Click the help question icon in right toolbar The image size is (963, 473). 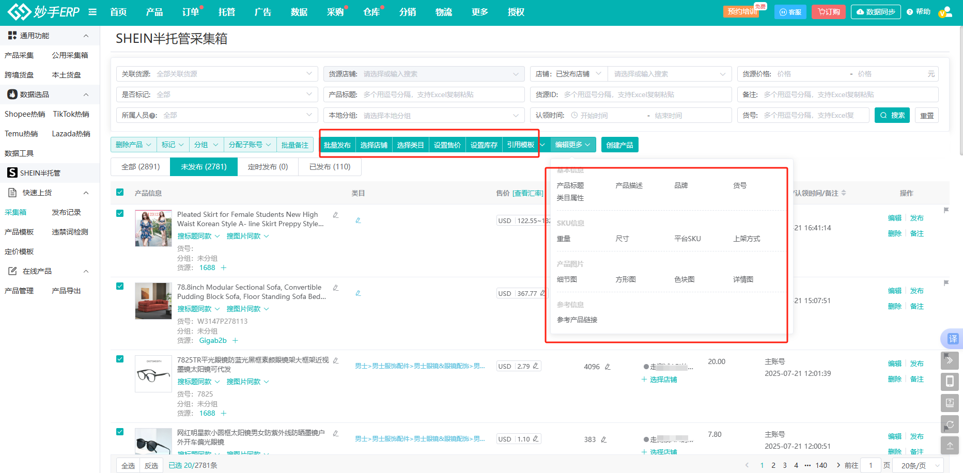pos(950,403)
